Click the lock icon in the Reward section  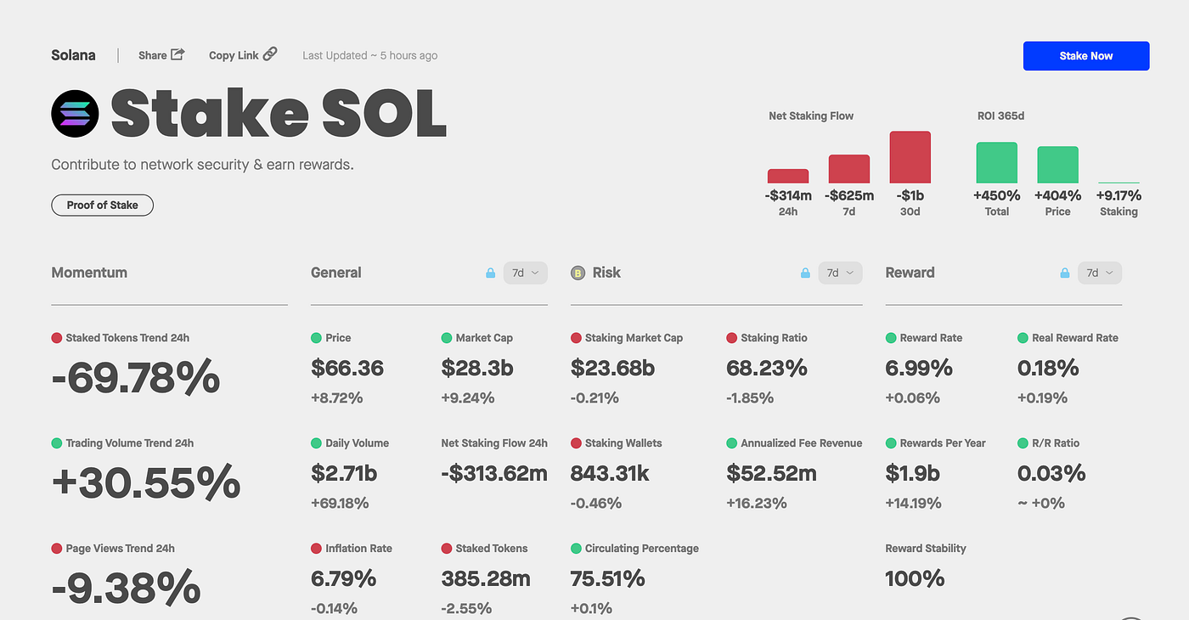(x=1064, y=273)
